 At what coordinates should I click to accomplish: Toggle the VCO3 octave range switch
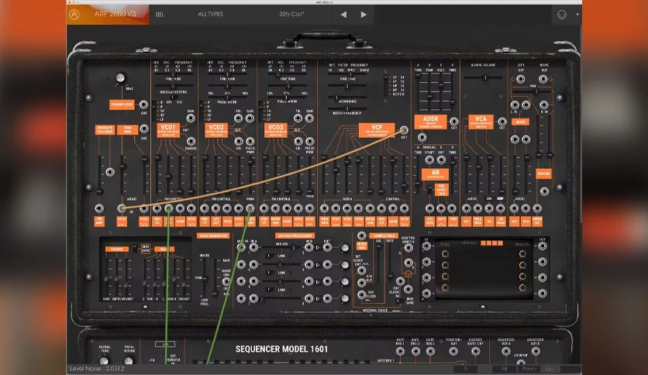(x=260, y=111)
